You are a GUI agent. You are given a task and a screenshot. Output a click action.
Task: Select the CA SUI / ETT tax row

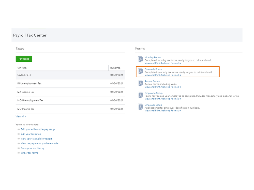point(70,75)
